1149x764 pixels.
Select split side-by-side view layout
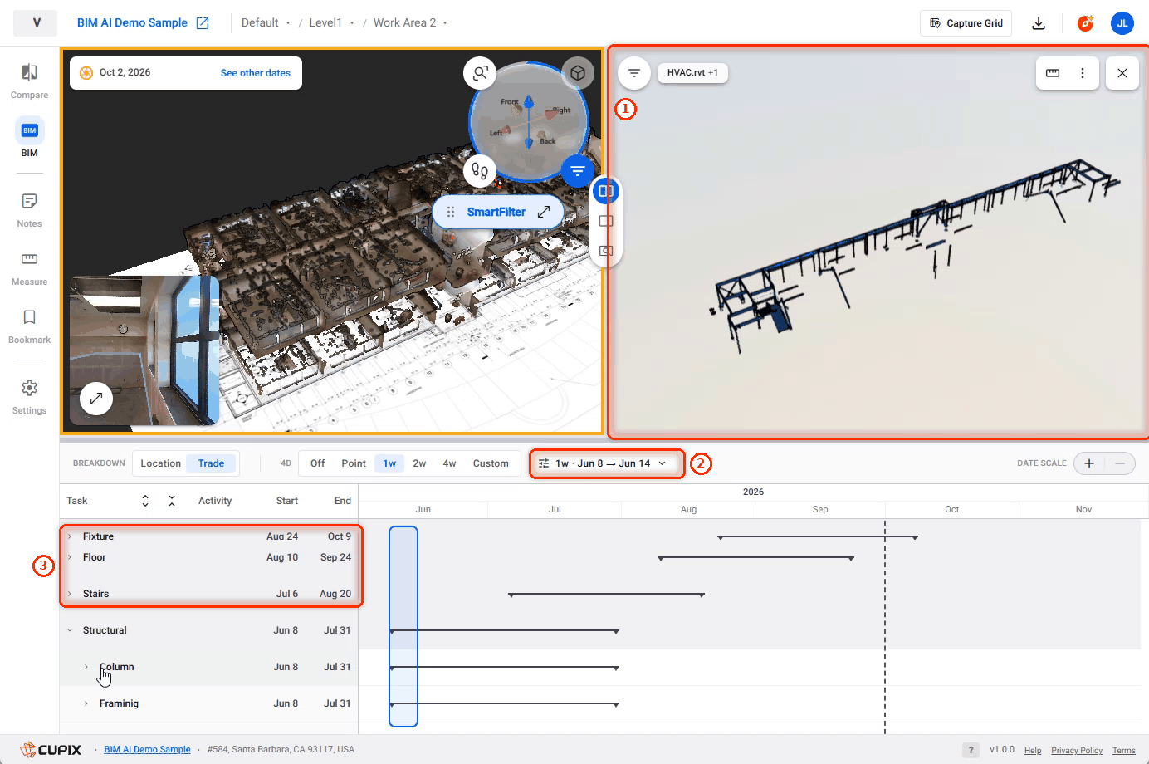(x=606, y=192)
